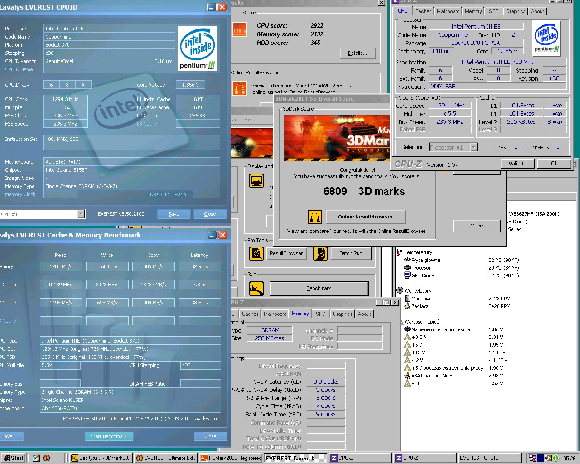The image size is (580, 464).
Task: Click Close in EVEREST Cache & Memory Benchmark
Action: coord(210,437)
